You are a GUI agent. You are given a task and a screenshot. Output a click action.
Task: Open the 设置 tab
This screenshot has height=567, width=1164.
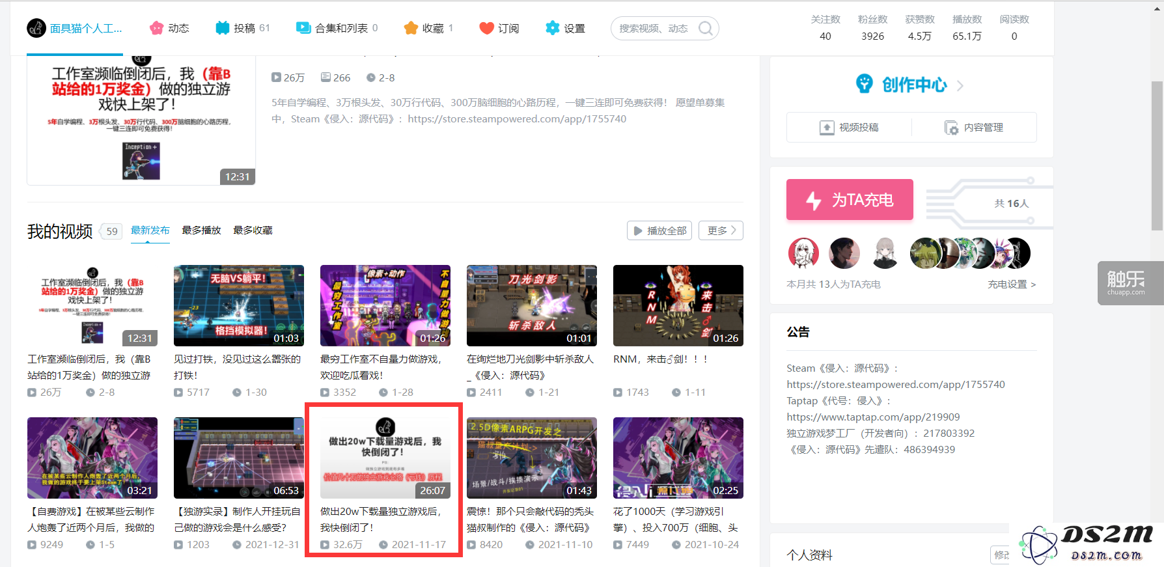[x=565, y=28]
